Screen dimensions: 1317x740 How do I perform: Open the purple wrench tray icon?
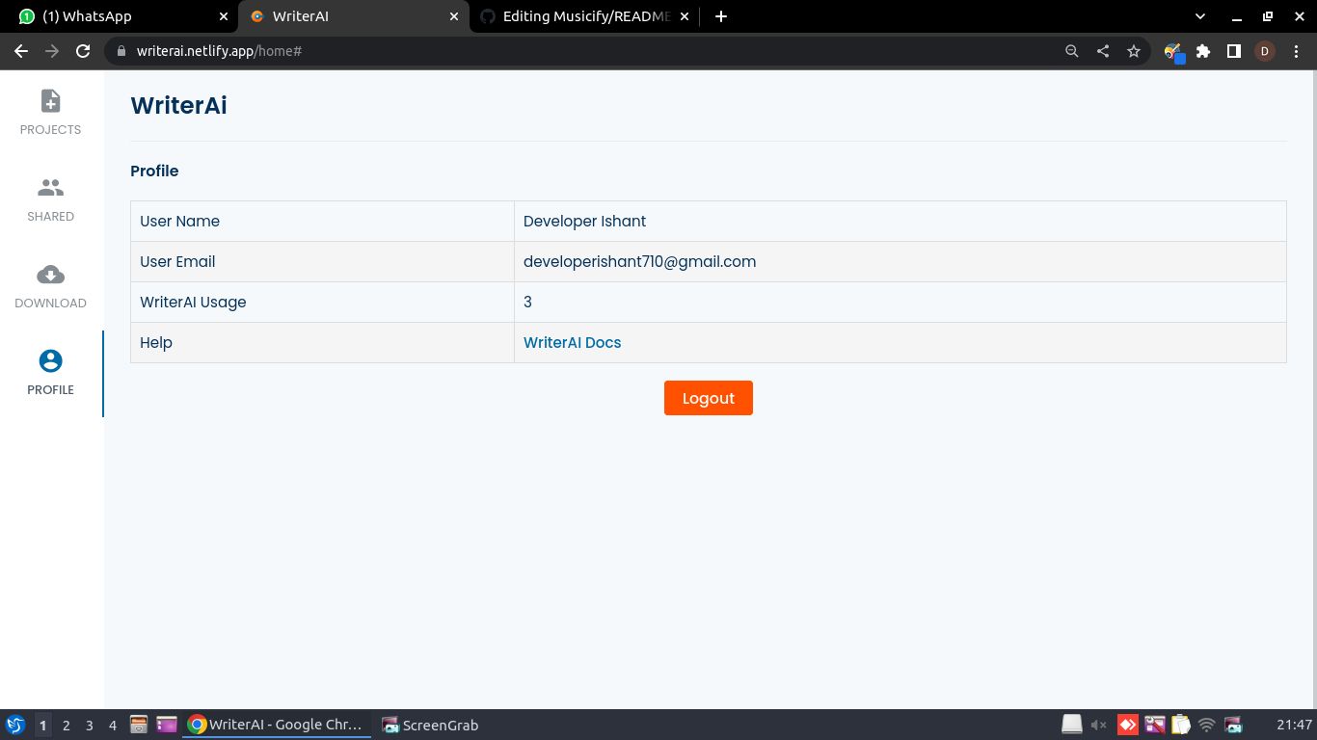point(1154,725)
